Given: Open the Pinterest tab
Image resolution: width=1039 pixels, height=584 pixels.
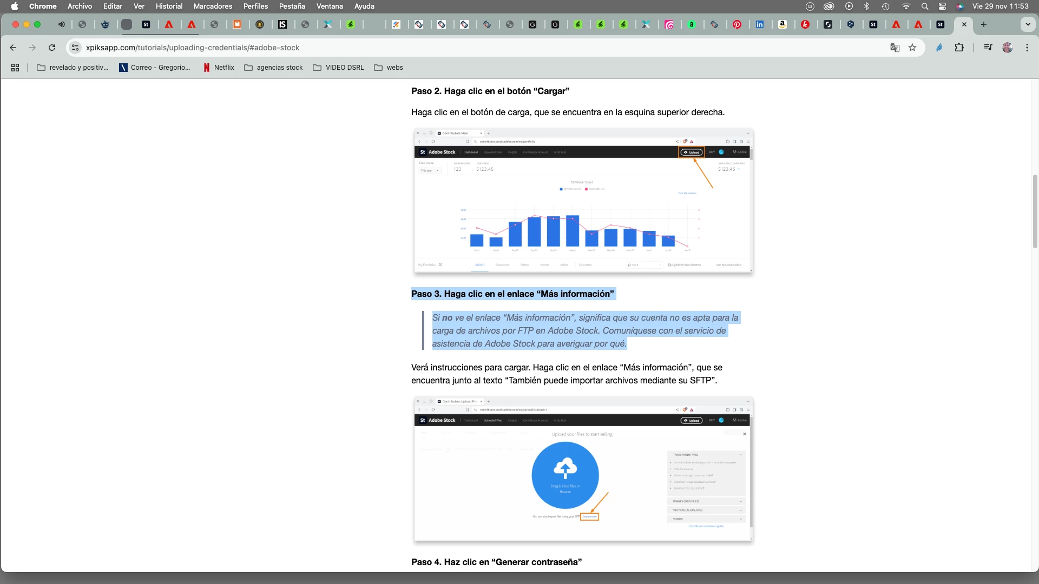Looking at the screenshot, I should pyautogui.click(x=737, y=24).
